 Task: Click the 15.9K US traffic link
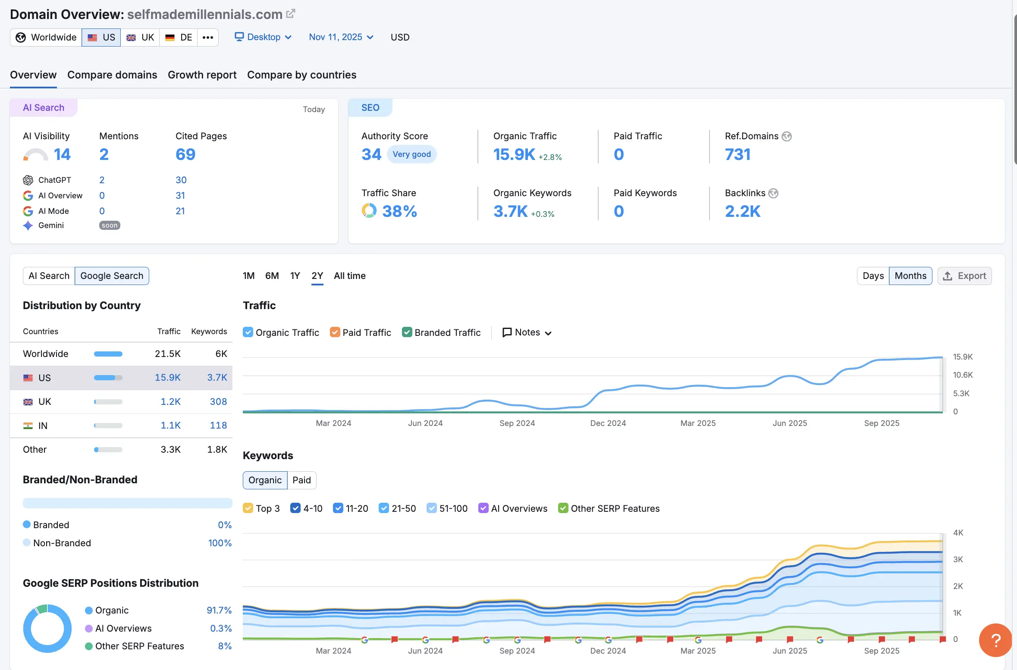(x=167, y=378)
